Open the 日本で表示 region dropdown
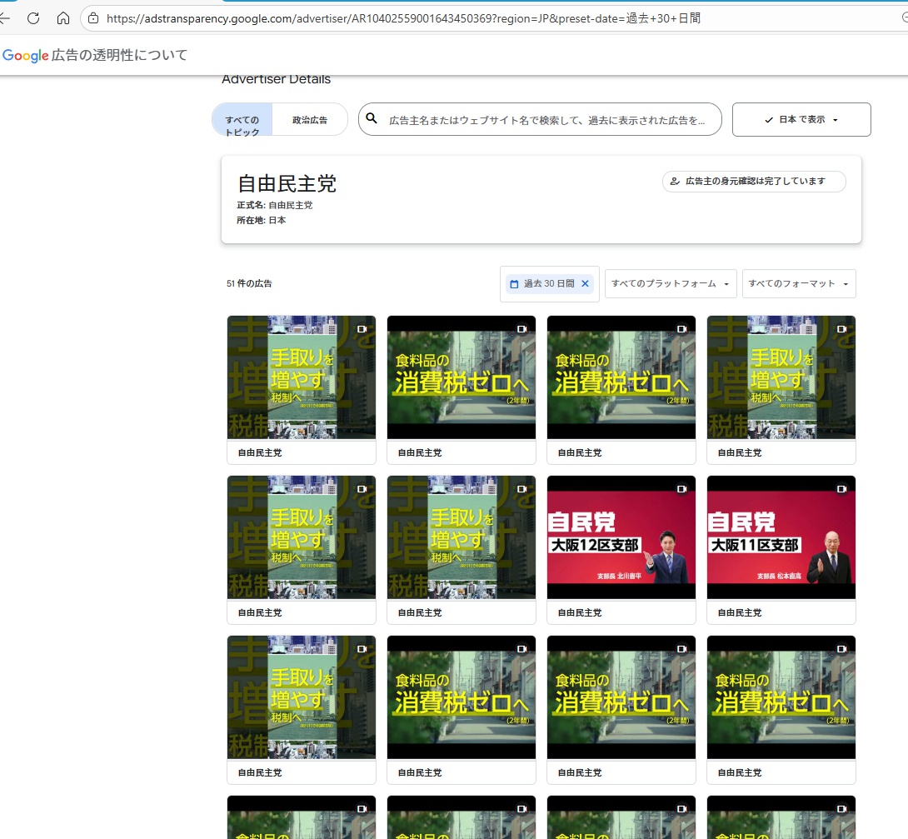The image size is (908, 839). coord(801,120)
